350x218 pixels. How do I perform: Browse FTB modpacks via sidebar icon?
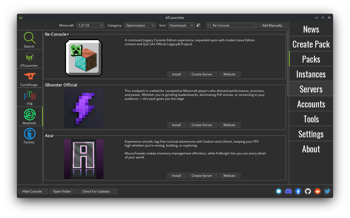tap(29, 97)
